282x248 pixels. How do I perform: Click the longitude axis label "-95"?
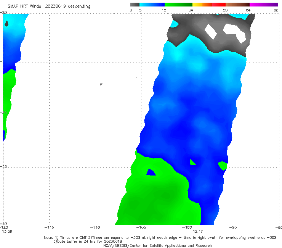(233, 227)
